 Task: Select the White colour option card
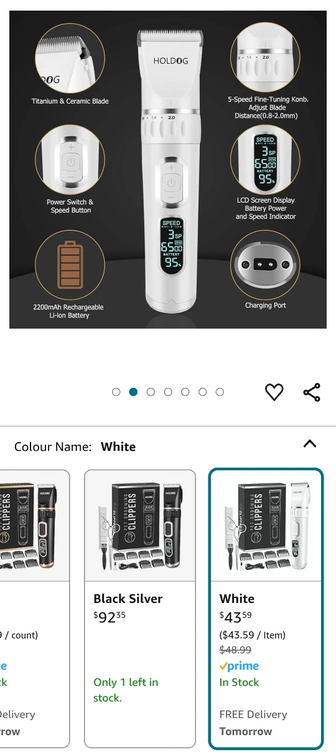point(266,609)
